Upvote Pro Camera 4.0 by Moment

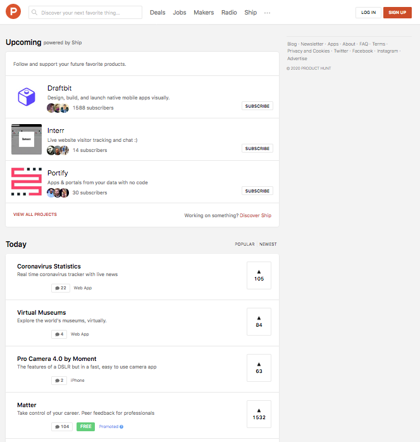coord(259,368)
